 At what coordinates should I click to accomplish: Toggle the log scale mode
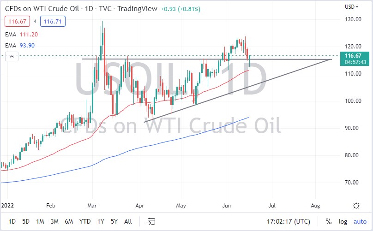tap(342, 221)
